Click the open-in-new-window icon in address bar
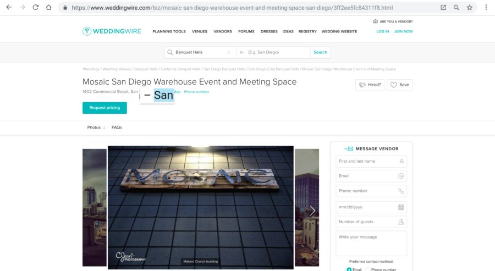 coord(443,7)
